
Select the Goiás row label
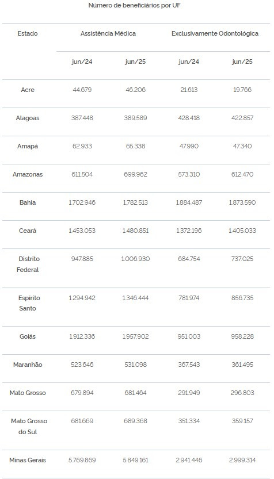coord(28,336)
